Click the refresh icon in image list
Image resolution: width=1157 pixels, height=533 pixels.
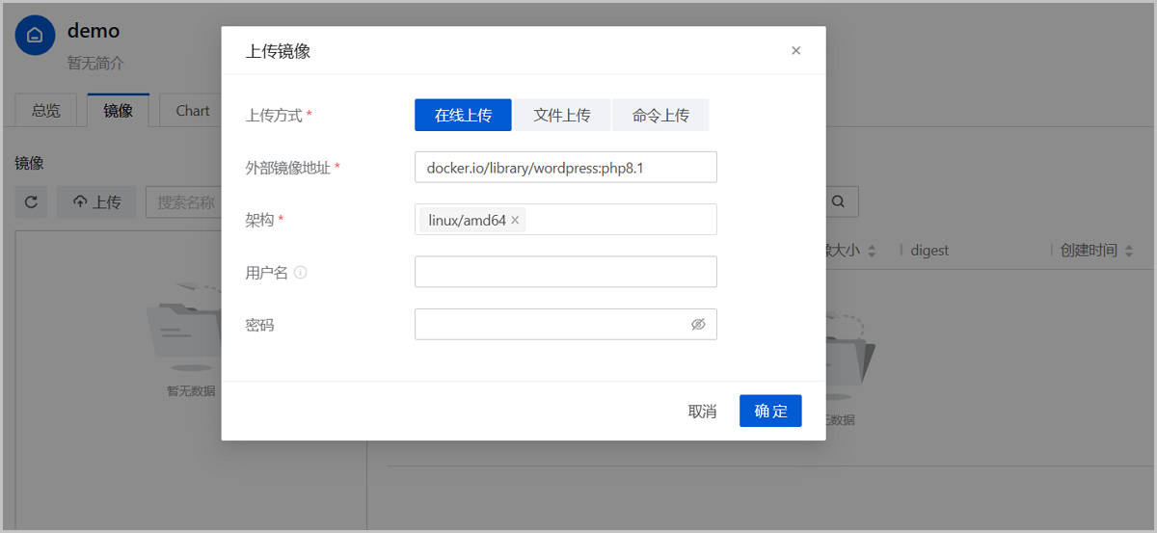31,202
